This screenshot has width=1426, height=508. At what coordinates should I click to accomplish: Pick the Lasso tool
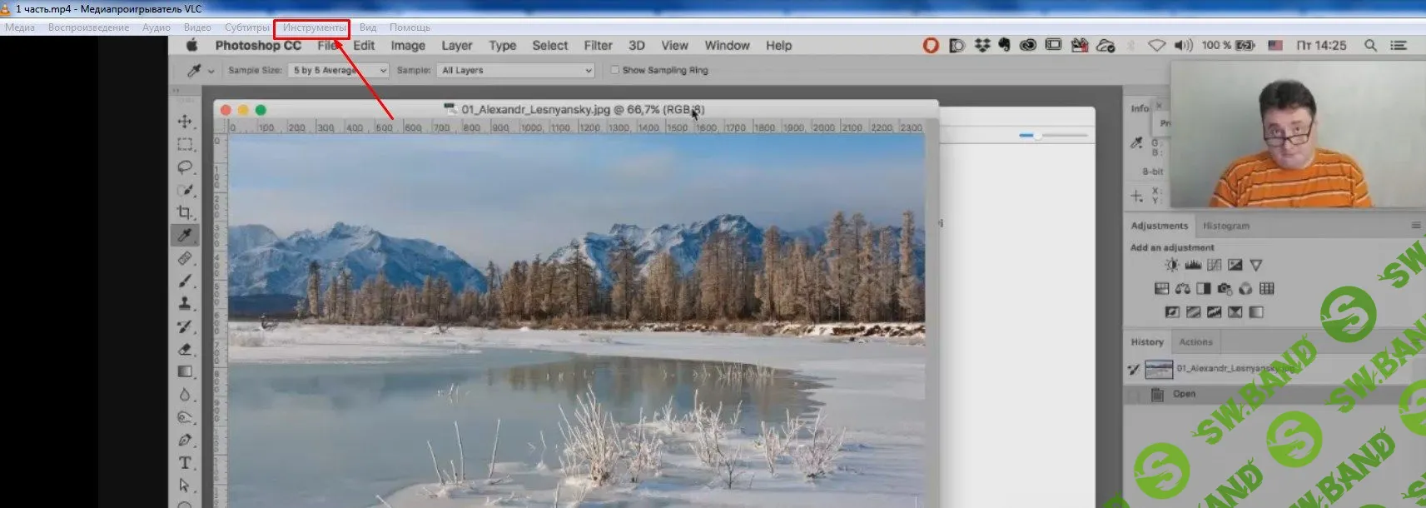tap(185, 167)
